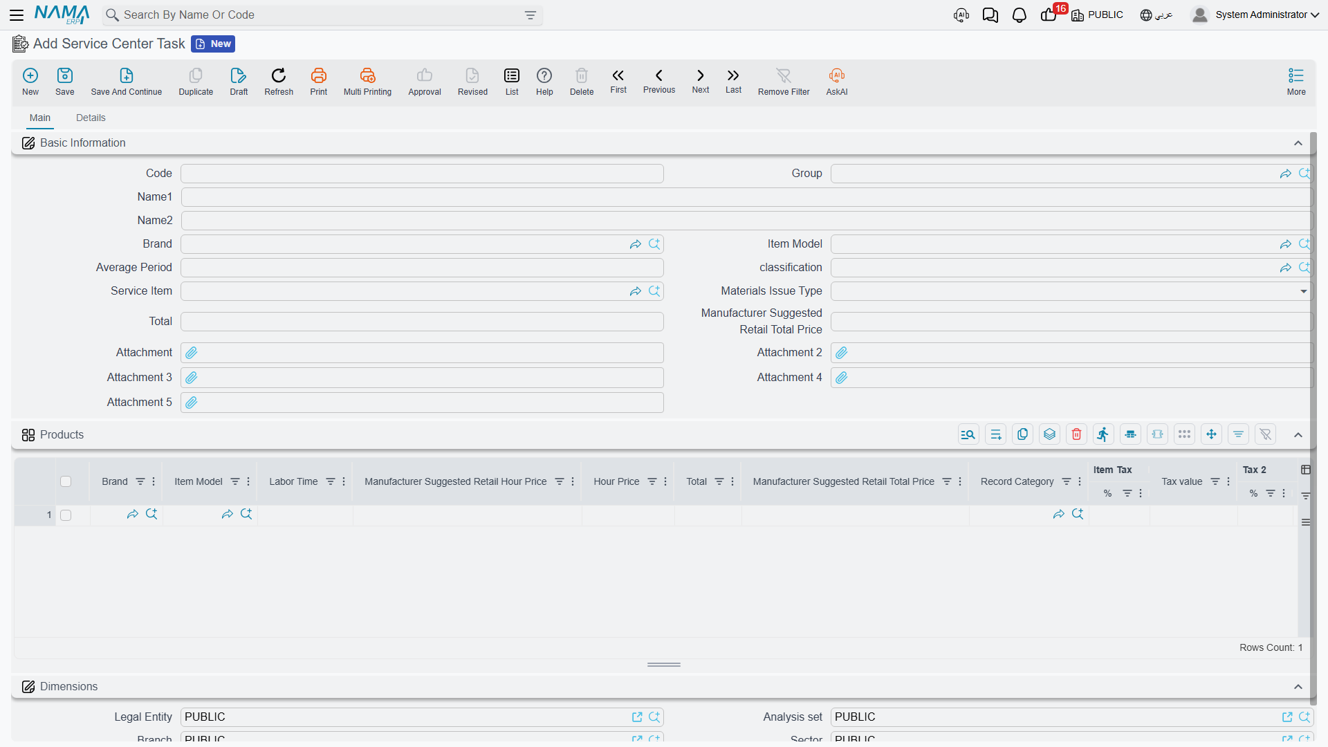This screenshot has height=747, width=1328.
Task: Save the service center task
Action: pyautogui.click(x=65, y=82)
